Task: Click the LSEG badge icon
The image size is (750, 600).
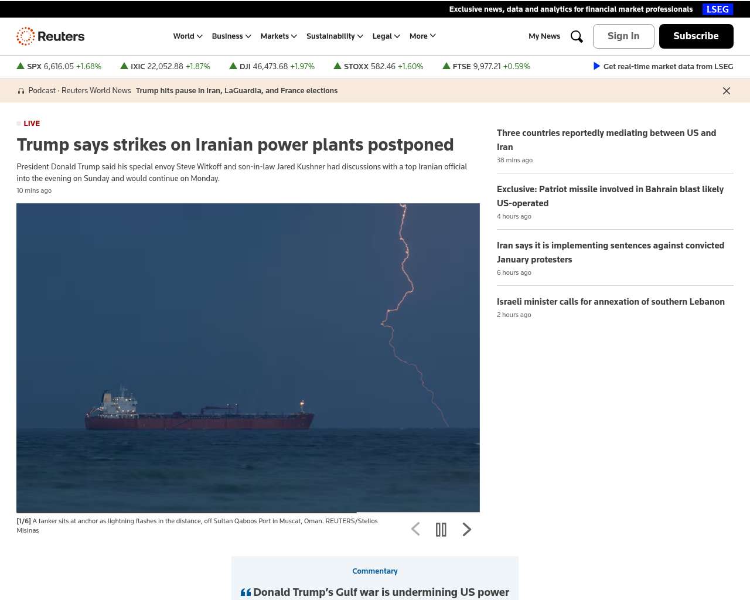Action: pyautogui.click(x=718, y=9)
